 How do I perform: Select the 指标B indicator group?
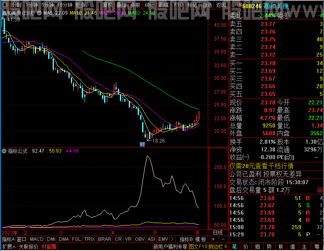pyautogui.click(x=186, y=239)
